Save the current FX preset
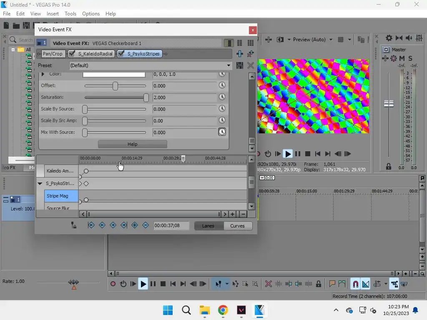The width and height of the screenshot is (427, 320). tap(240, 65)
